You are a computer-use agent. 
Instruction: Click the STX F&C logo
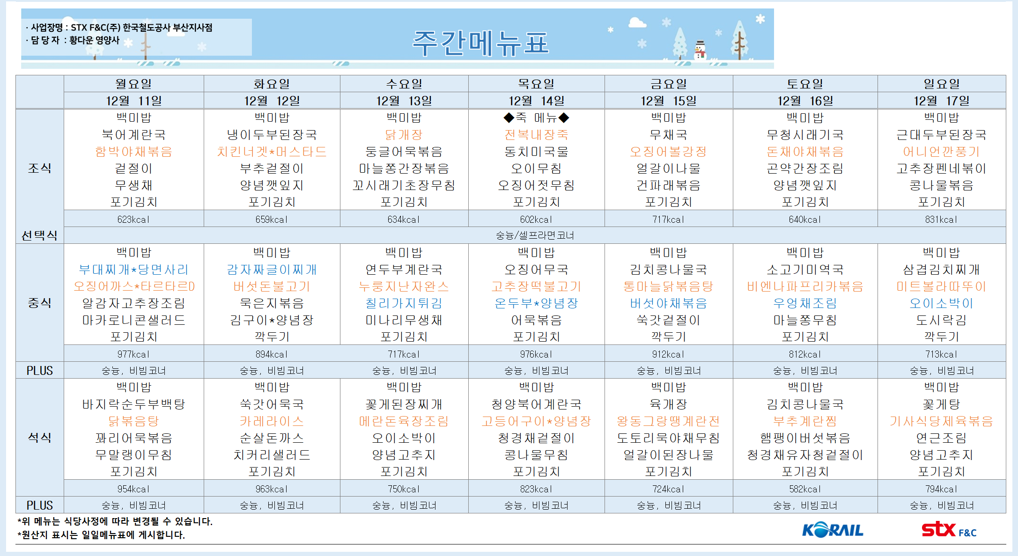pyautogui.click(x=948, y=530)
